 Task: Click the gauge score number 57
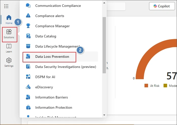pos(172,76)
